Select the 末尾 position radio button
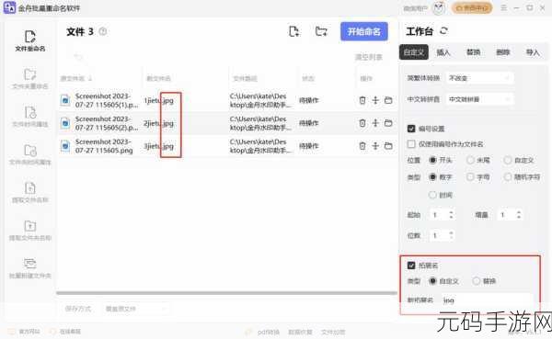 470,160
